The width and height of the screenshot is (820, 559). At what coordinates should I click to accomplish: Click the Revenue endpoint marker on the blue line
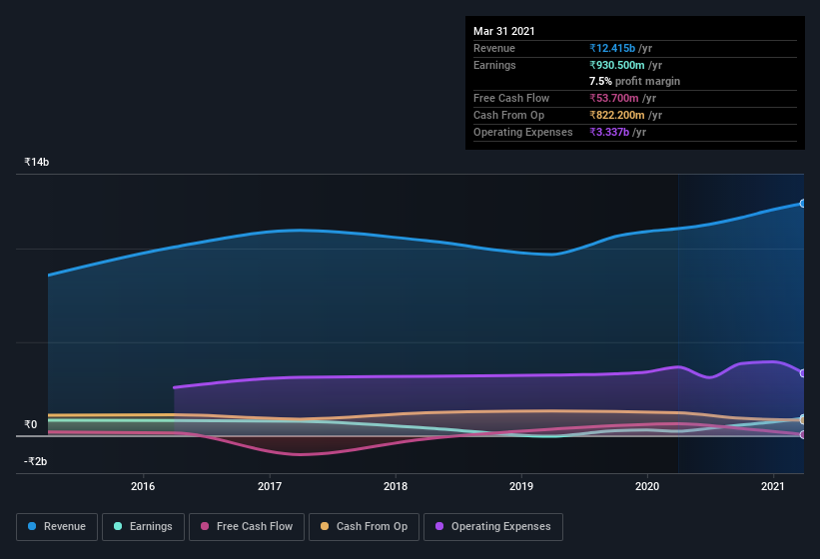tap(803, 204)
